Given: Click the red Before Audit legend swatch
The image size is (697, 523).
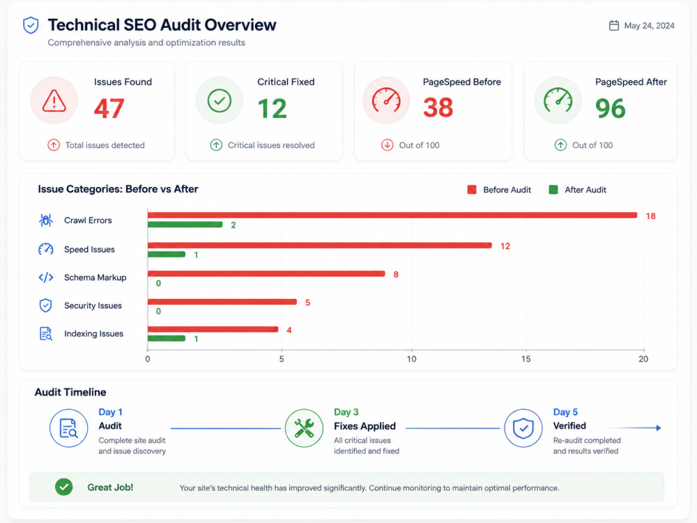Looking at the screenshot, I should (472, 190).
